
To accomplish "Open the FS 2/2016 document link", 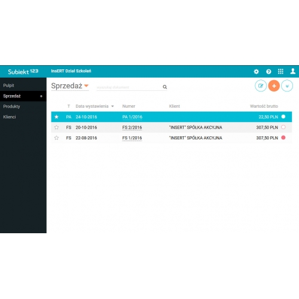I will tap(132, 127).
